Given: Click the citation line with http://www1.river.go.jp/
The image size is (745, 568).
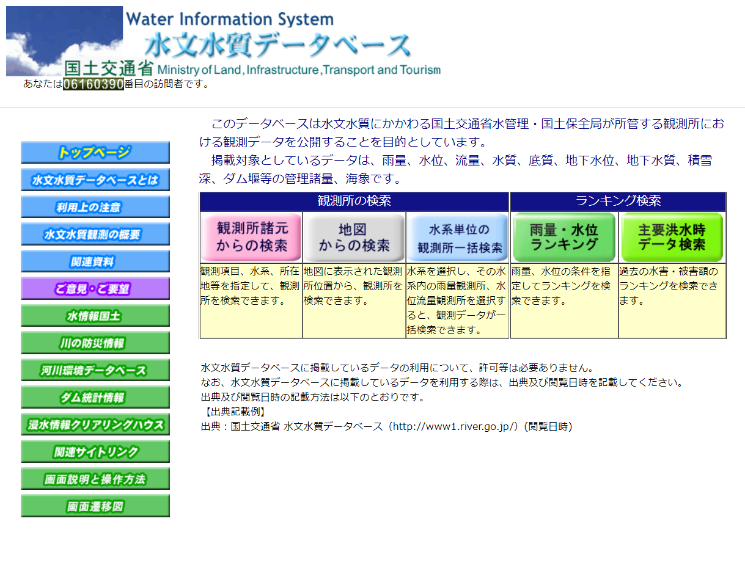Looking at the screenshot, I should coord(387,426).
